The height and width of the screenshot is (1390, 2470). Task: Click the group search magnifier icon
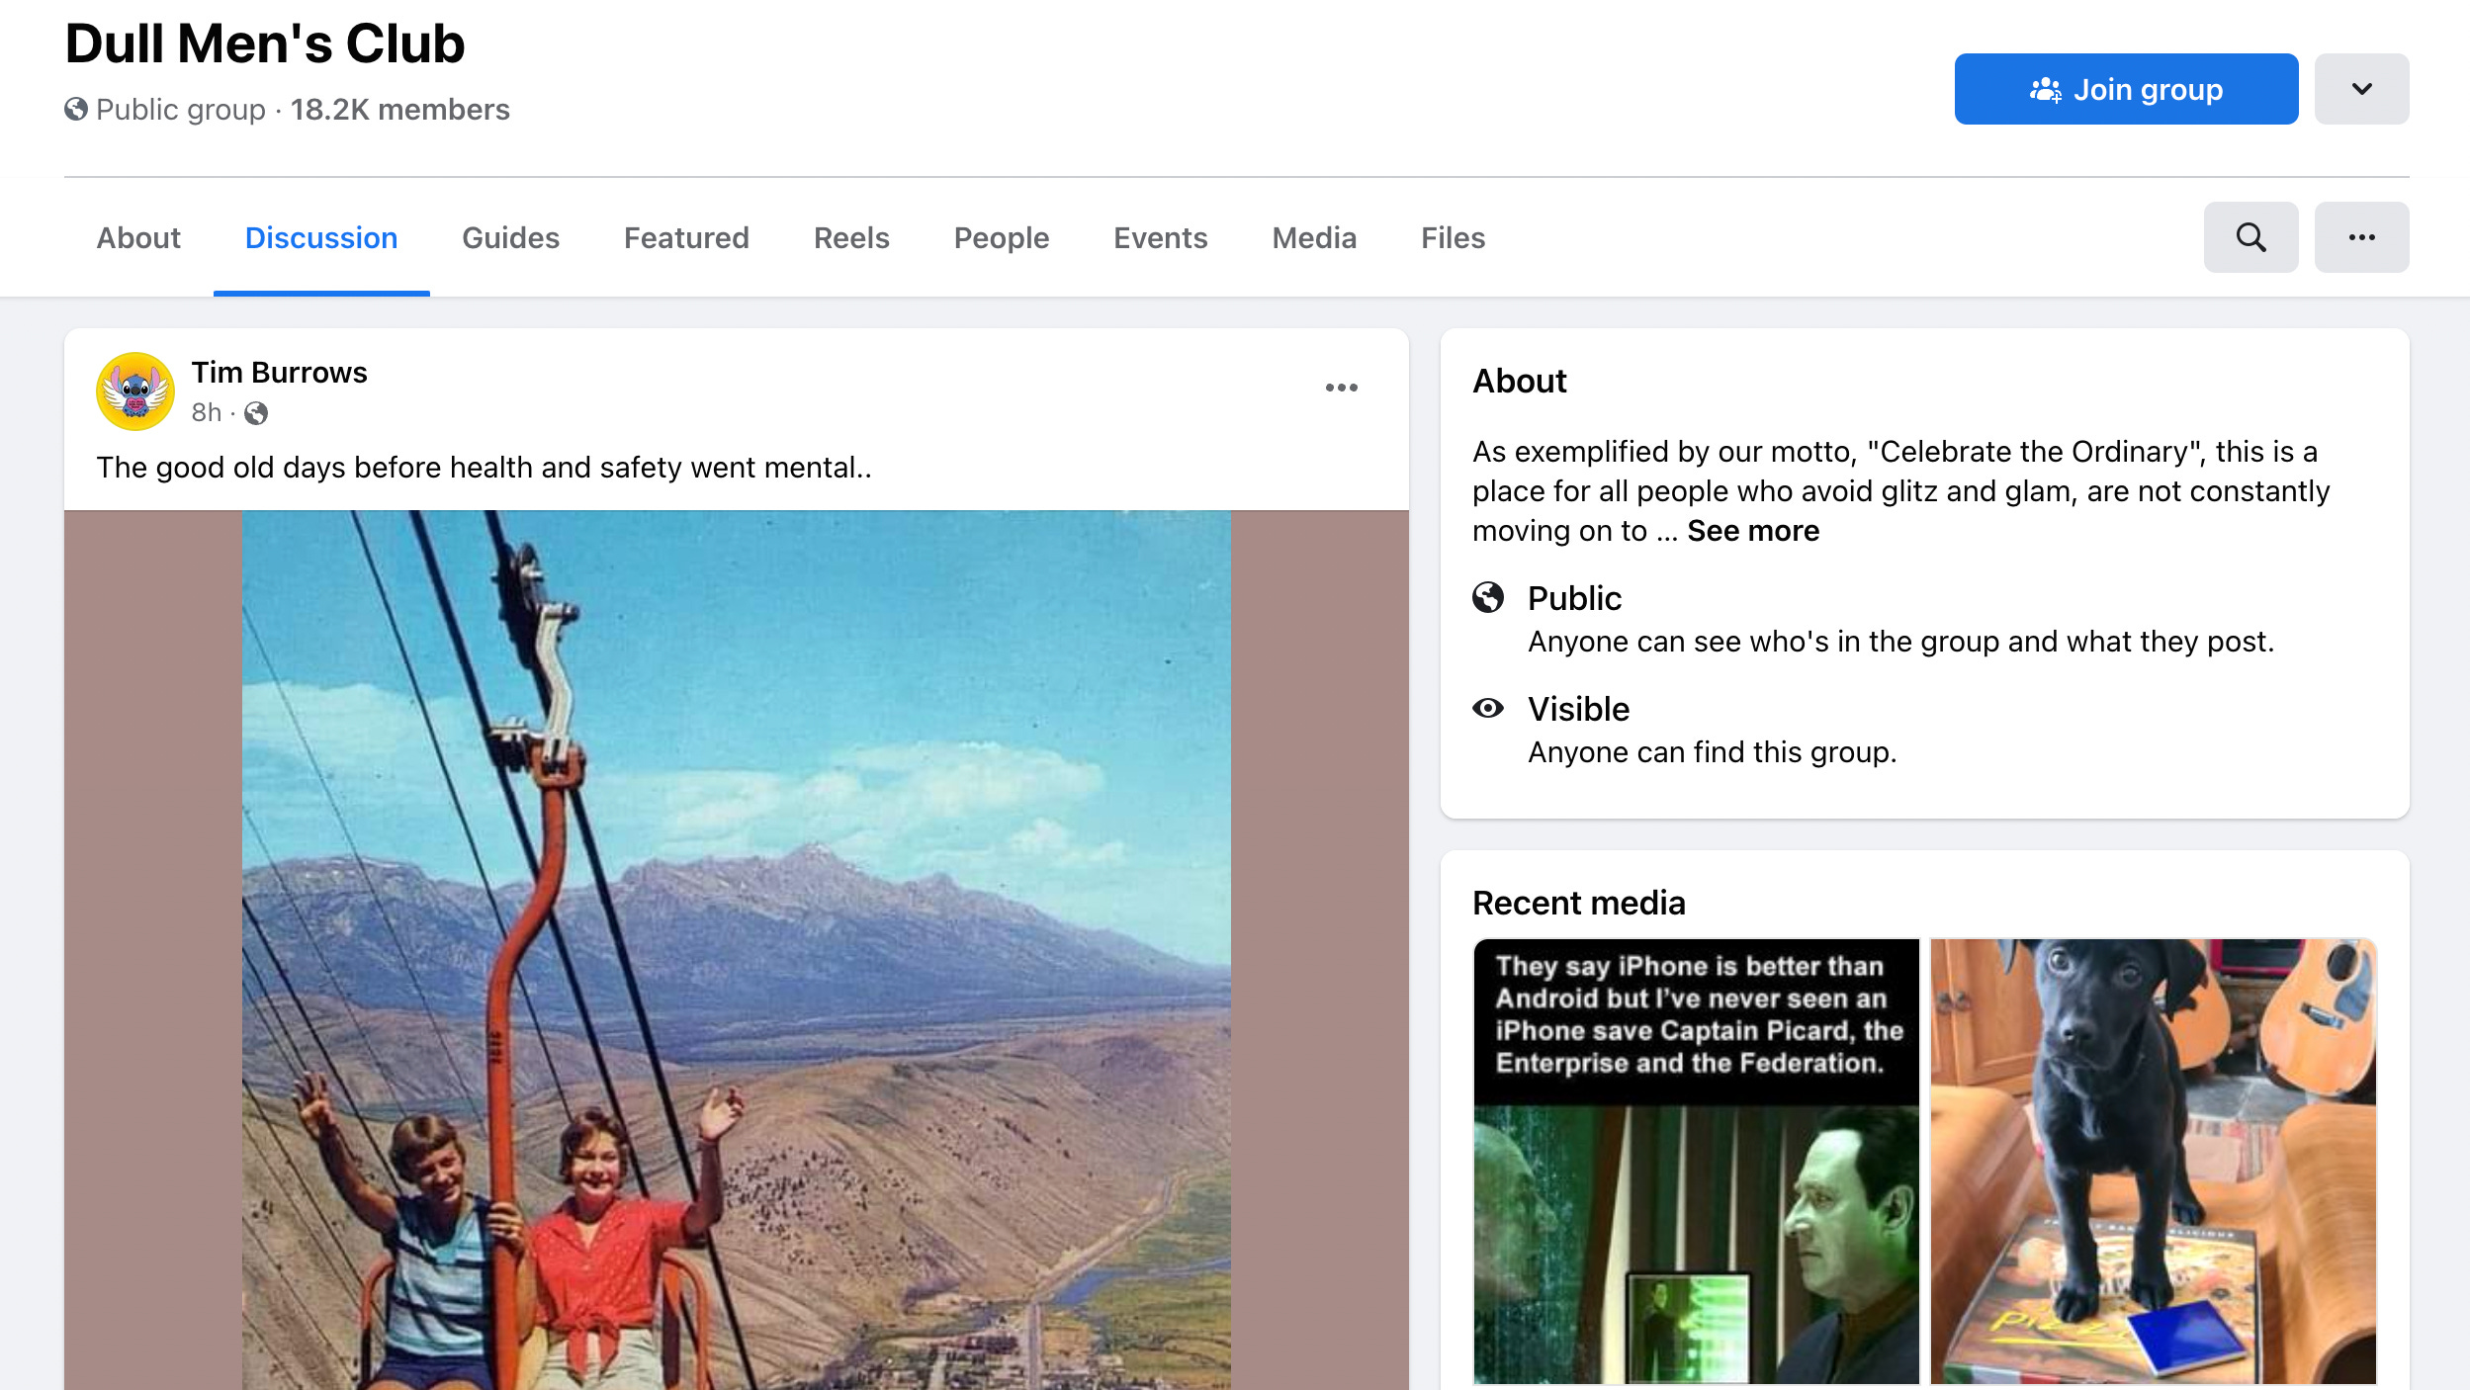point(2250,237)
